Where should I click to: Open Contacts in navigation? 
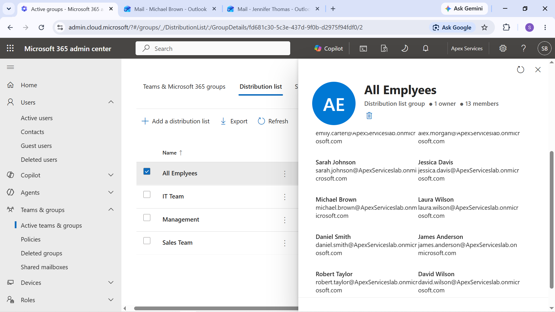[x=32, y=132]
